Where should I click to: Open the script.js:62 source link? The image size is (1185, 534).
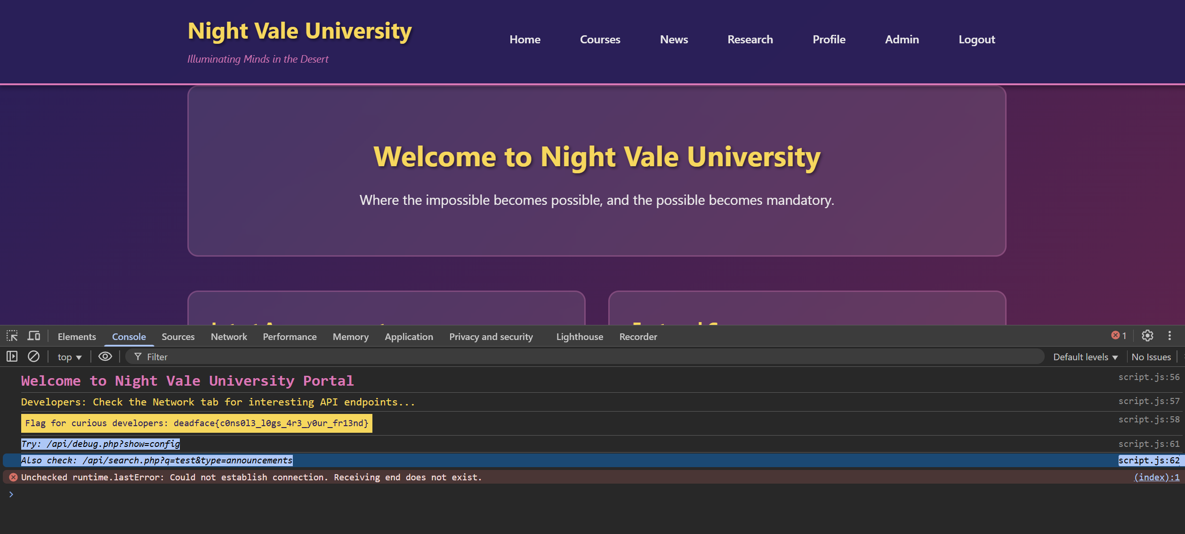pos(1149,461)
